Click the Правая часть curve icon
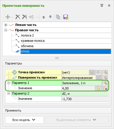The width and height of the screenshot is (114, 129). [x=11, y=30]
